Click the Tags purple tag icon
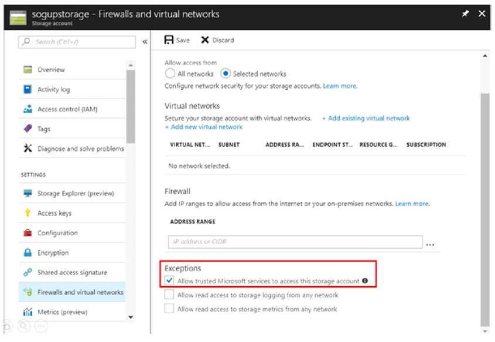The height and width of the screenshot is (342, 495). (28, 128)
